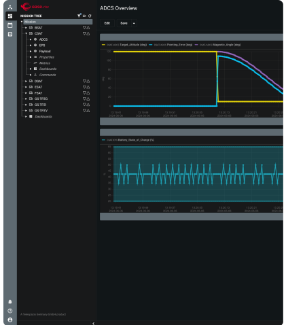Expand the EPS node arrow

tap(31, 46)
